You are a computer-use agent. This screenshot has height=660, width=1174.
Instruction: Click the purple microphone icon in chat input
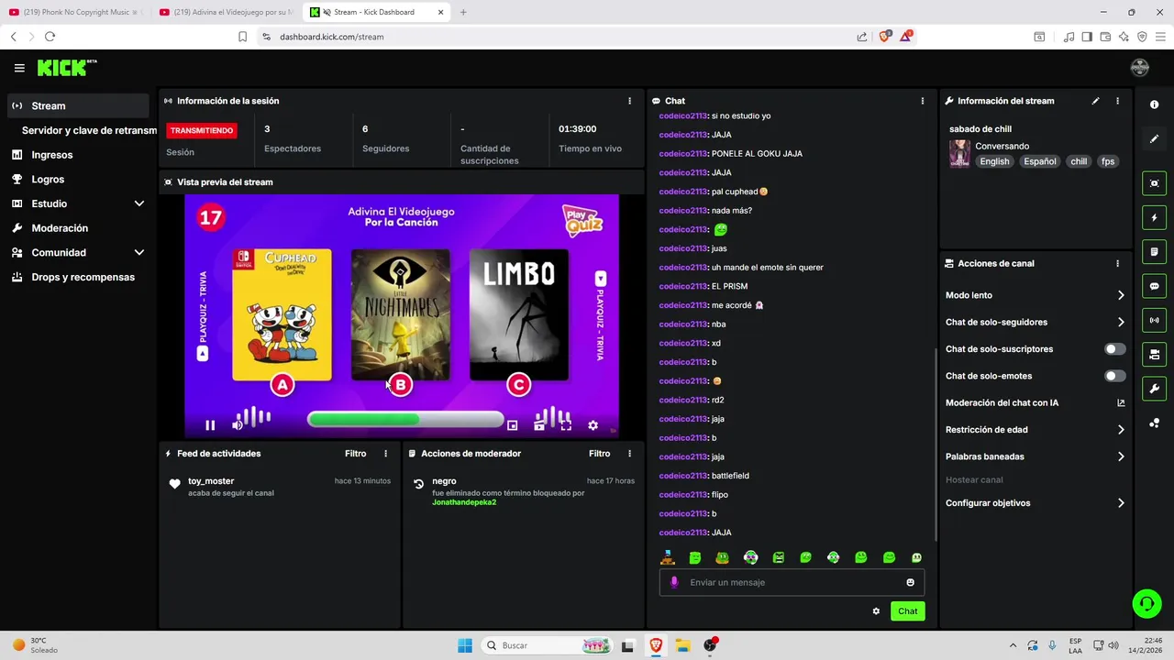tap(674, 582)
